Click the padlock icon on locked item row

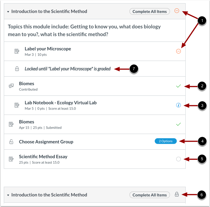(17, 69)
